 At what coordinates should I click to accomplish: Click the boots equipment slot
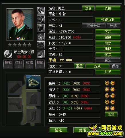tap(33, 116)
